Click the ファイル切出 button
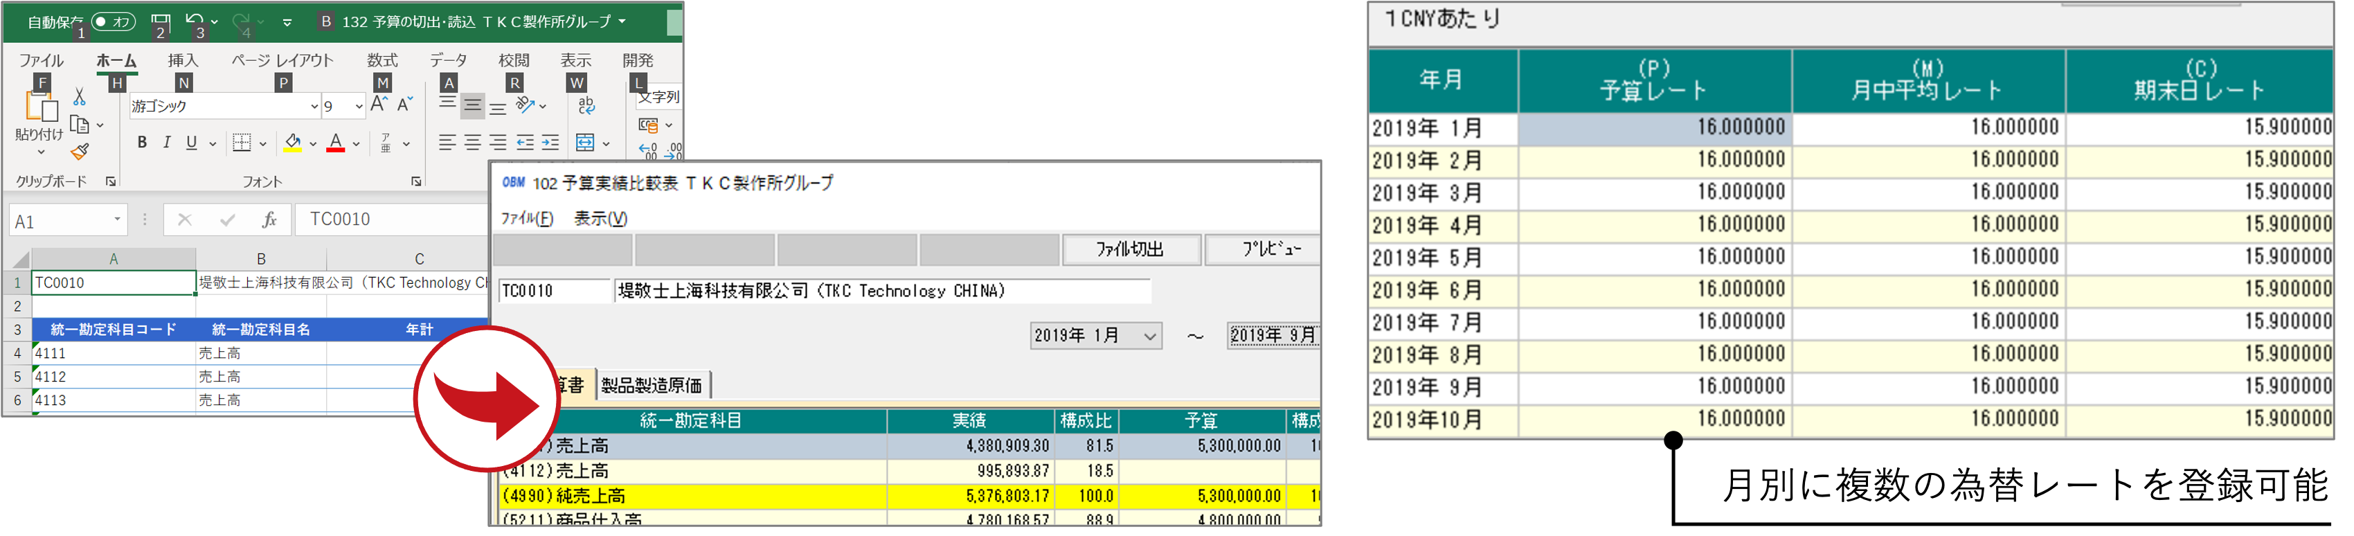Image resolution: width=2354 pixels, height=536 pixels. pos(1131,250)
